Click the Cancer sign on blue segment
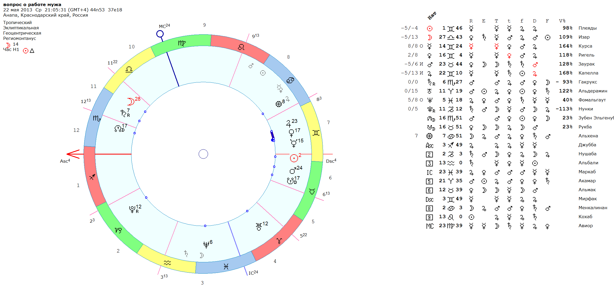Image resolution: width=614 pixels, height=308 pixels. pos(290,80)
